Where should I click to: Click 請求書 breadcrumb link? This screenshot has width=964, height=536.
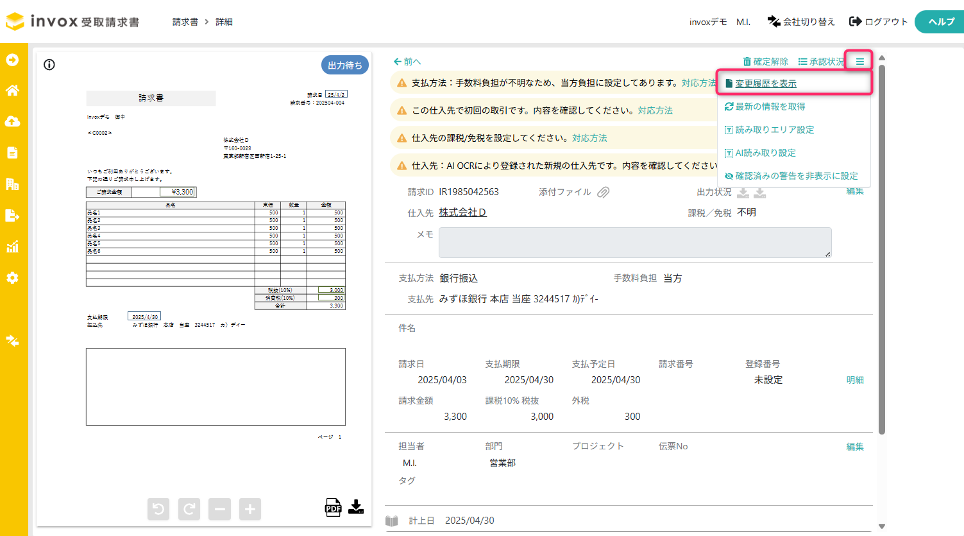[185, 22]
